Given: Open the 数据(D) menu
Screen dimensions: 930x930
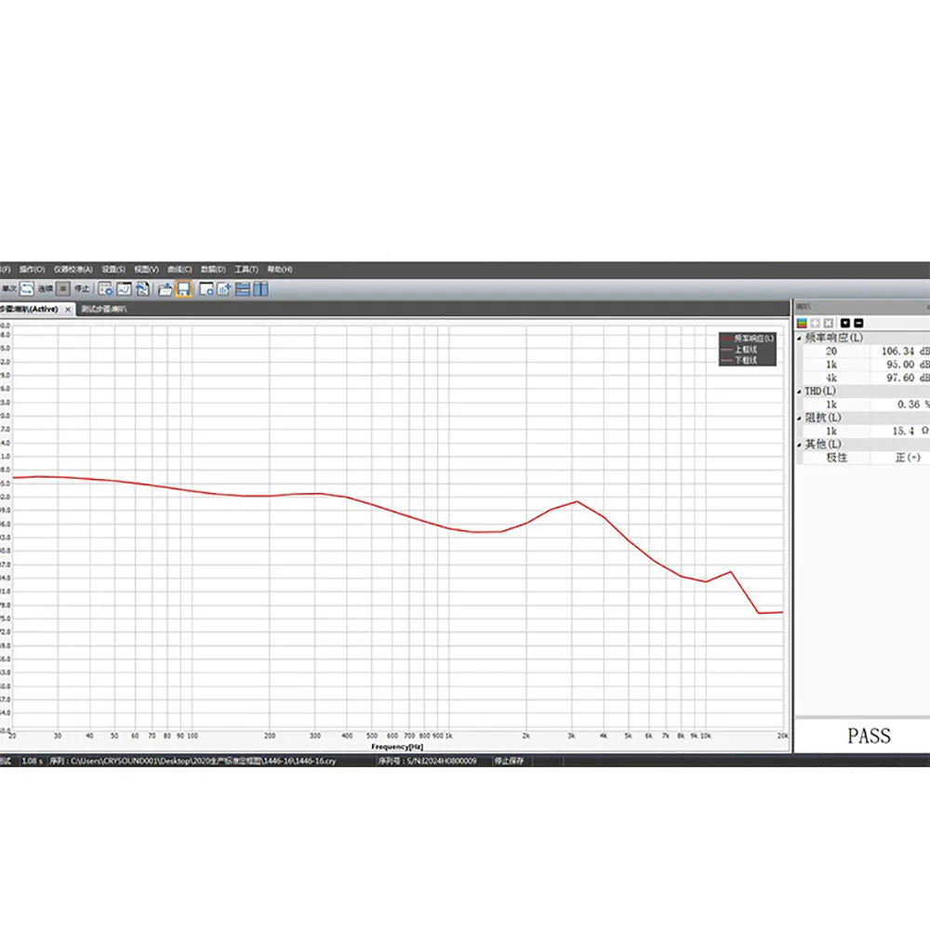Looking at the screenshot, I should [213, 270].
